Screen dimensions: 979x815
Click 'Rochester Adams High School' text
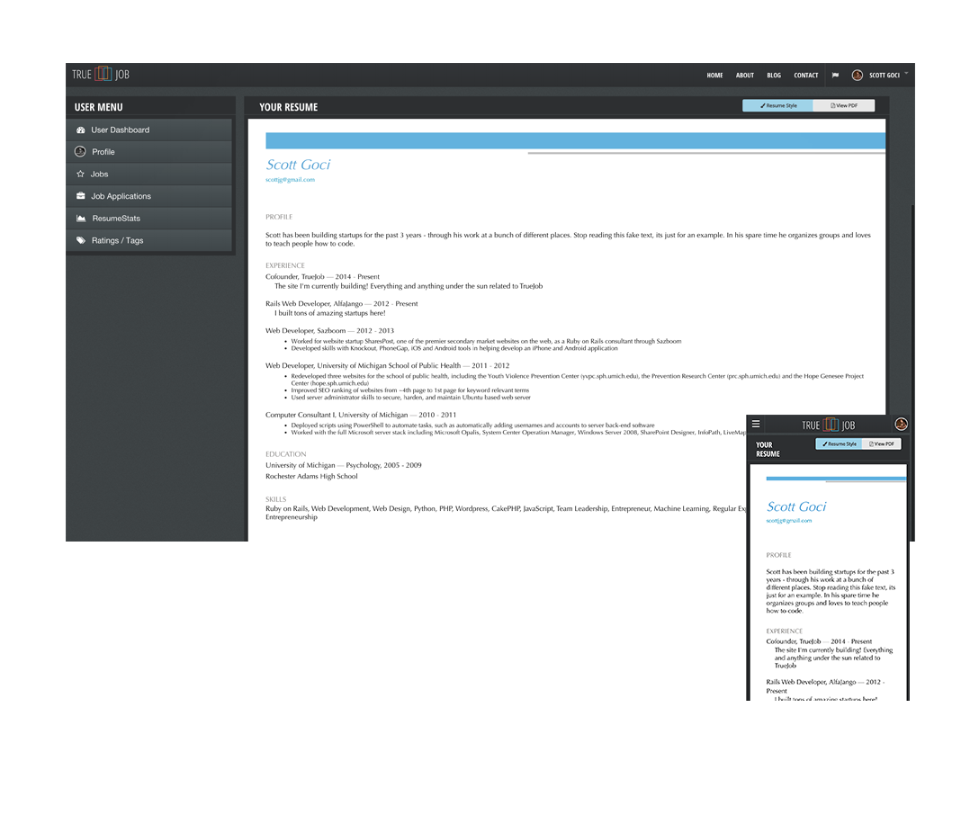(x=311, y=476)
